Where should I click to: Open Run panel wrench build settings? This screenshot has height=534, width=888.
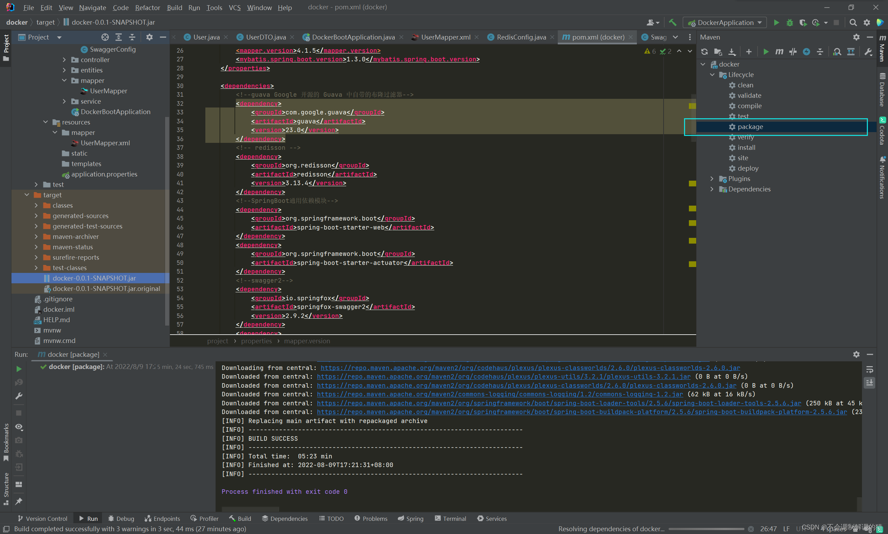19,396
